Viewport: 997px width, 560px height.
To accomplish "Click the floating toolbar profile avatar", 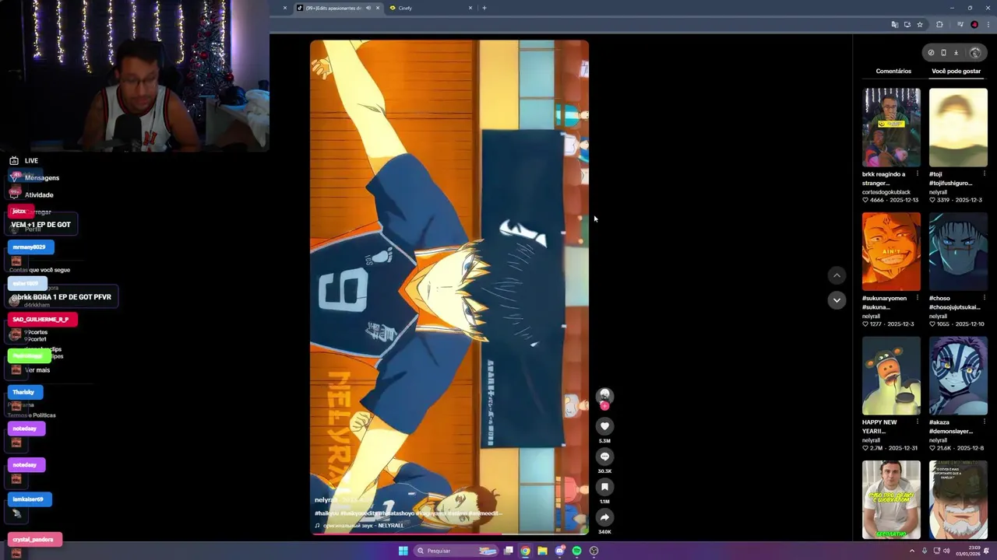I will click(975, 53).
